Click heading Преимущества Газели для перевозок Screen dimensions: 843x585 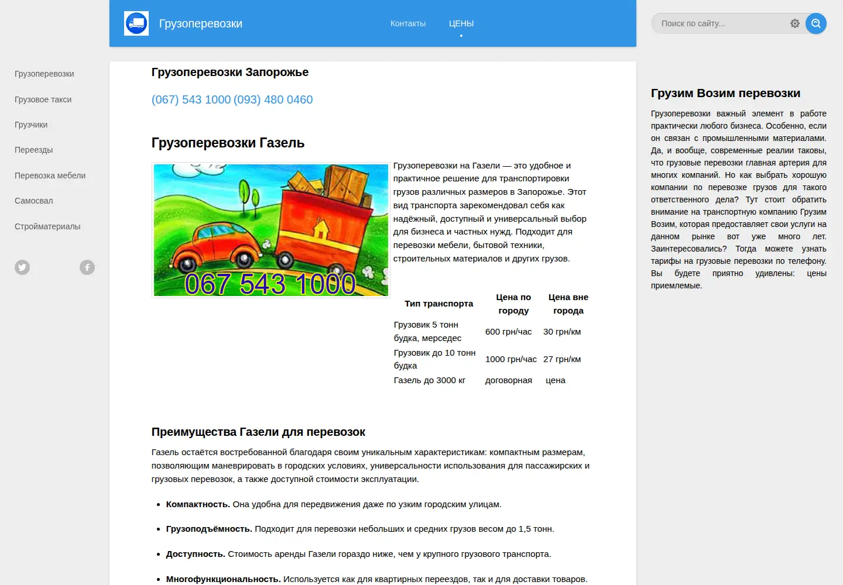(x=258, y=432)
